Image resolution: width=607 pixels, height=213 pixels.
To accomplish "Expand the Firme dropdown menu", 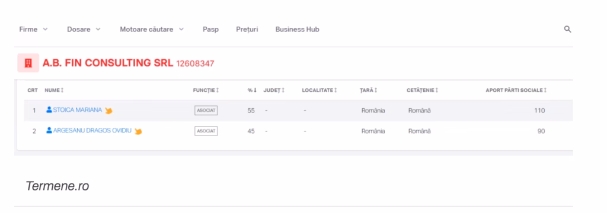I will click(x=33, y=30).
